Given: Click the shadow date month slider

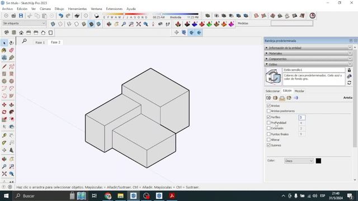Looking at the screenshot, I should [x=125, y=15].
